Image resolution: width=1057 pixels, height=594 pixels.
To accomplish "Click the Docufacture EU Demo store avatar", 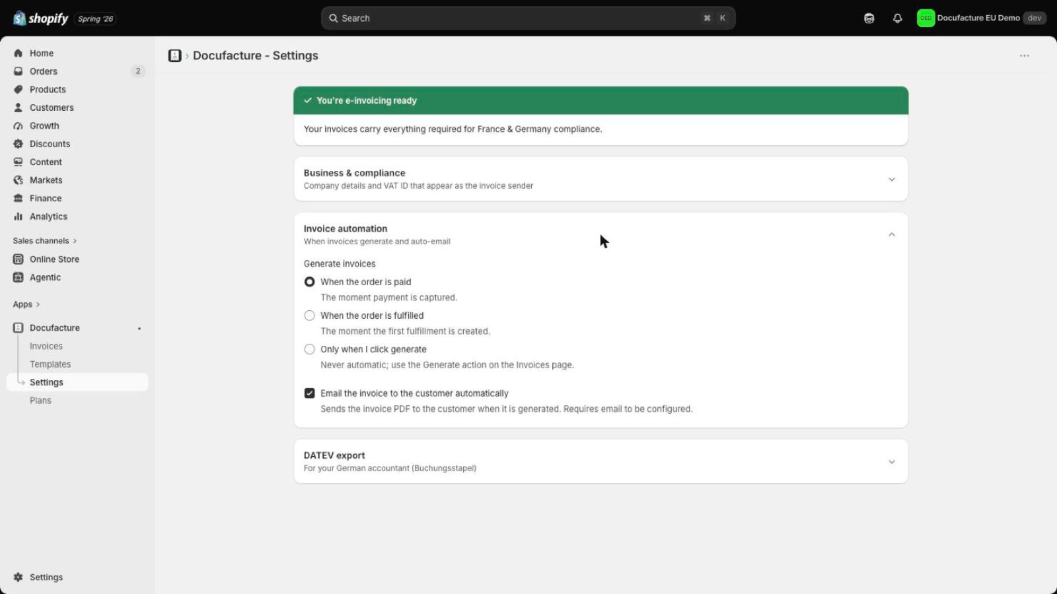I will [x=926, y=18].
